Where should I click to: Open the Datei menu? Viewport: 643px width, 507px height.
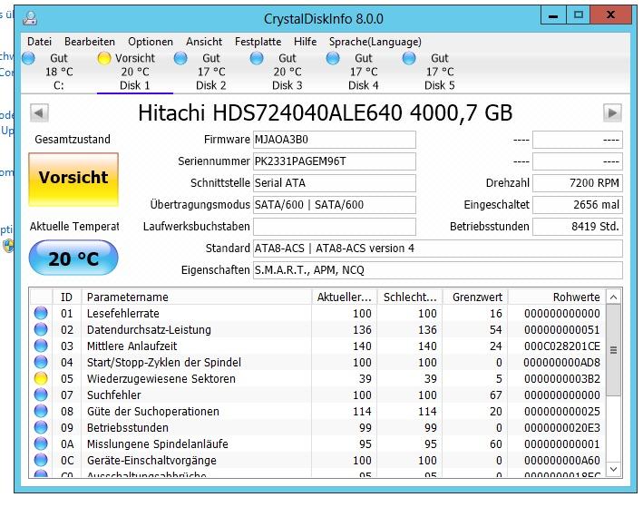point(39,42)
